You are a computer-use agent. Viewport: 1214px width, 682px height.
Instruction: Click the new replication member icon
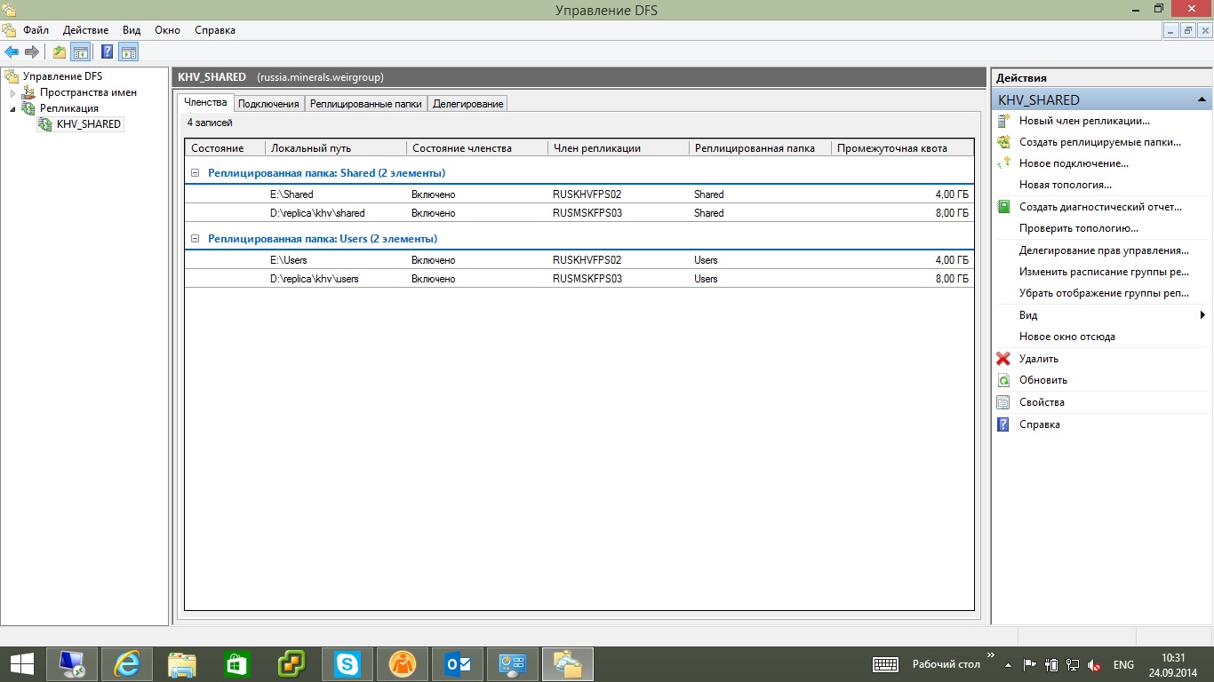1003,121
